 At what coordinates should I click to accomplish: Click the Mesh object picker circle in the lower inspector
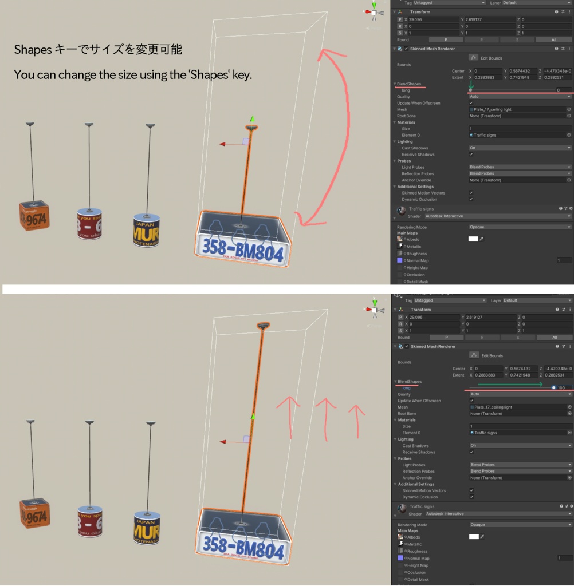pos(569,407)
